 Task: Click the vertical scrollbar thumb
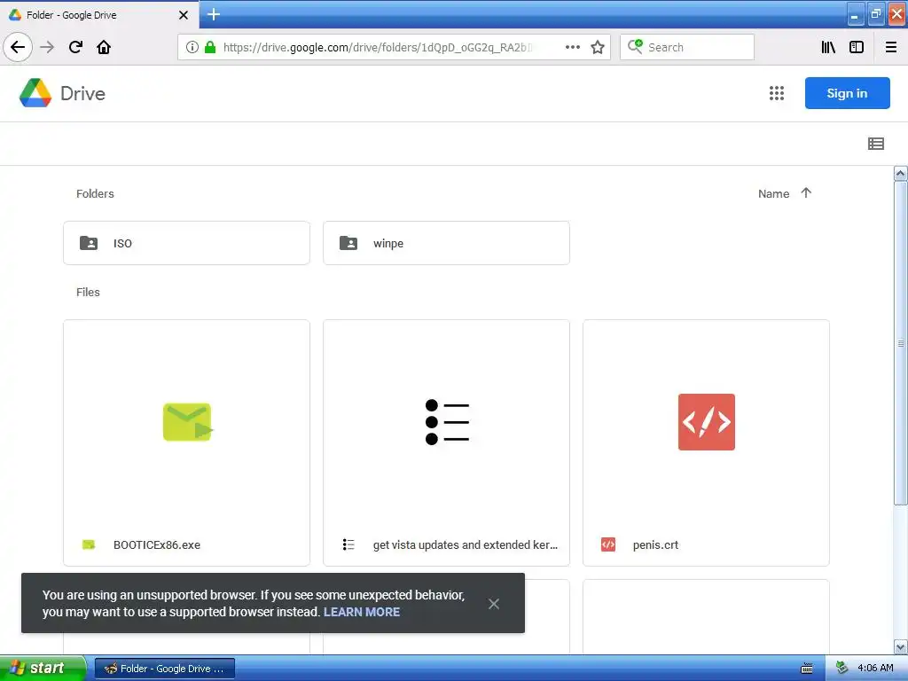click(901, 343)
